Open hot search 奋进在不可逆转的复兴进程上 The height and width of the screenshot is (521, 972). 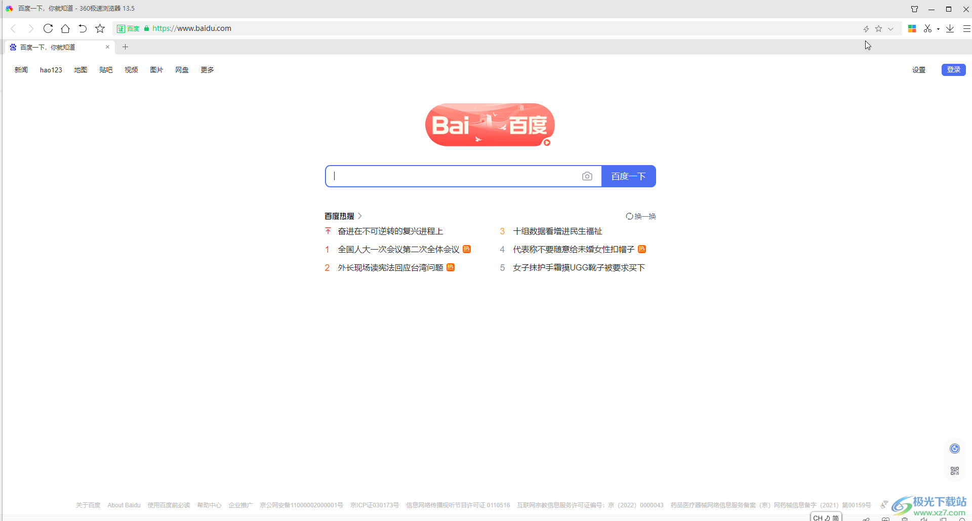(390, 231)
